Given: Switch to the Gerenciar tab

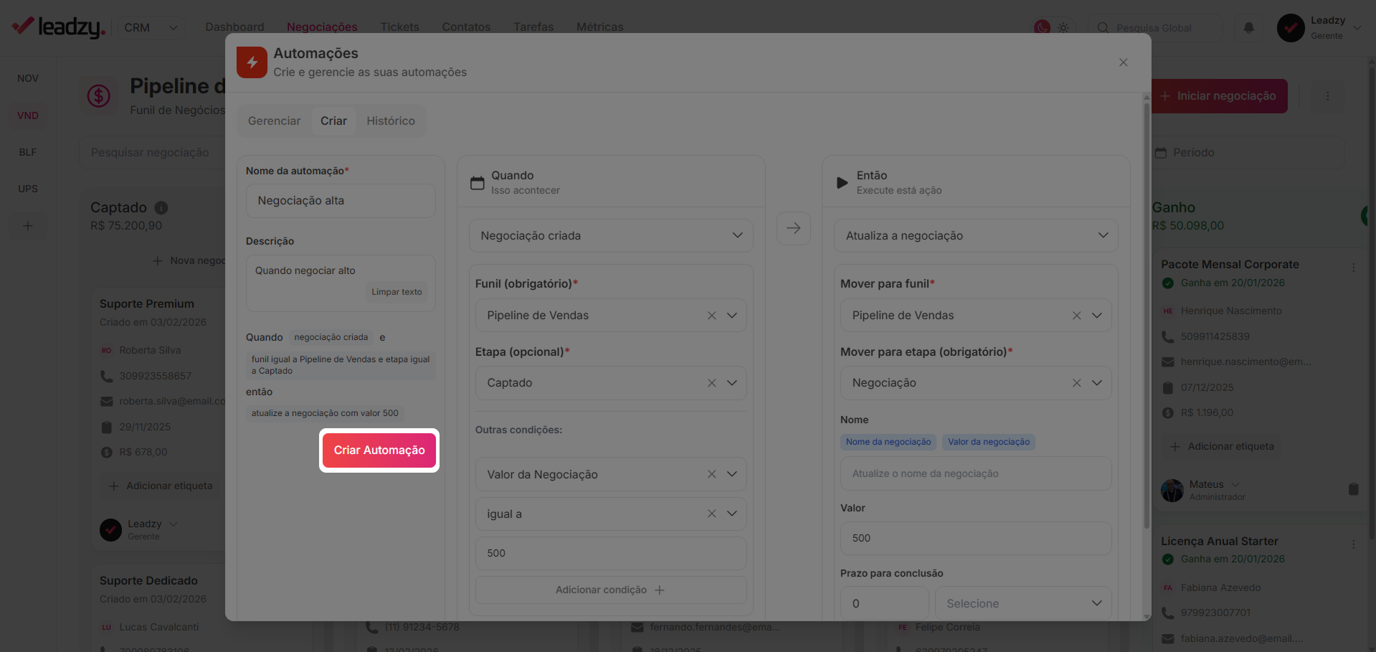Looking at the screenshot, I should tap(274, 121).
